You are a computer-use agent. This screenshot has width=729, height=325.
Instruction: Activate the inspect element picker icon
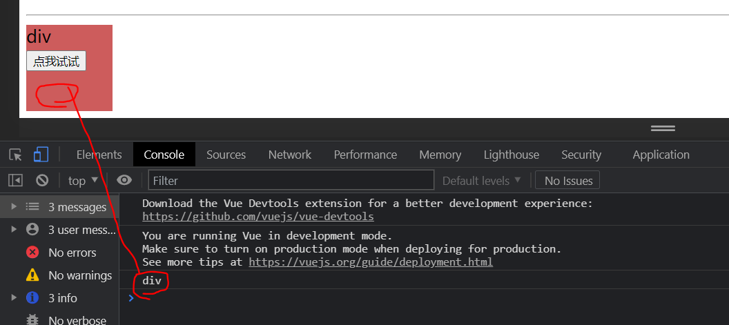[x=15, y=155]
